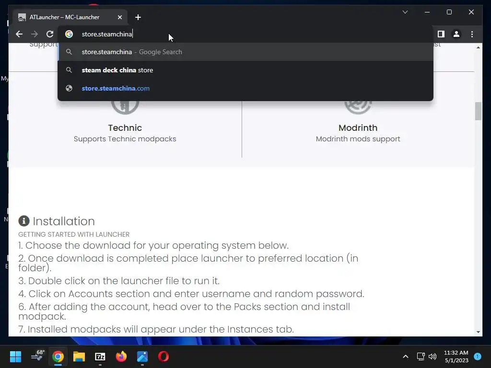Open the tab search chevron
This screenshot has width=491, height=368.
(x=405, y=12)
